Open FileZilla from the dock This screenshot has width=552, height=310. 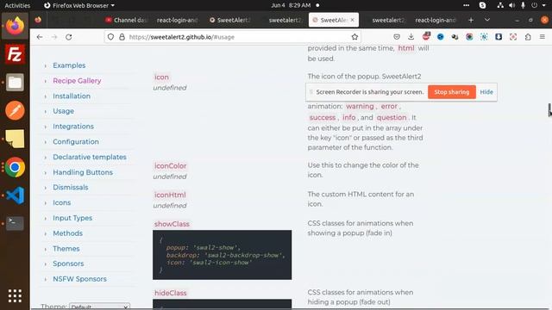pyautogui.click(x=15, y=54)
